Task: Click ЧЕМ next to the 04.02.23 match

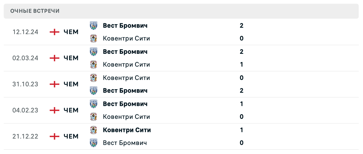Action: coord(71,110)
